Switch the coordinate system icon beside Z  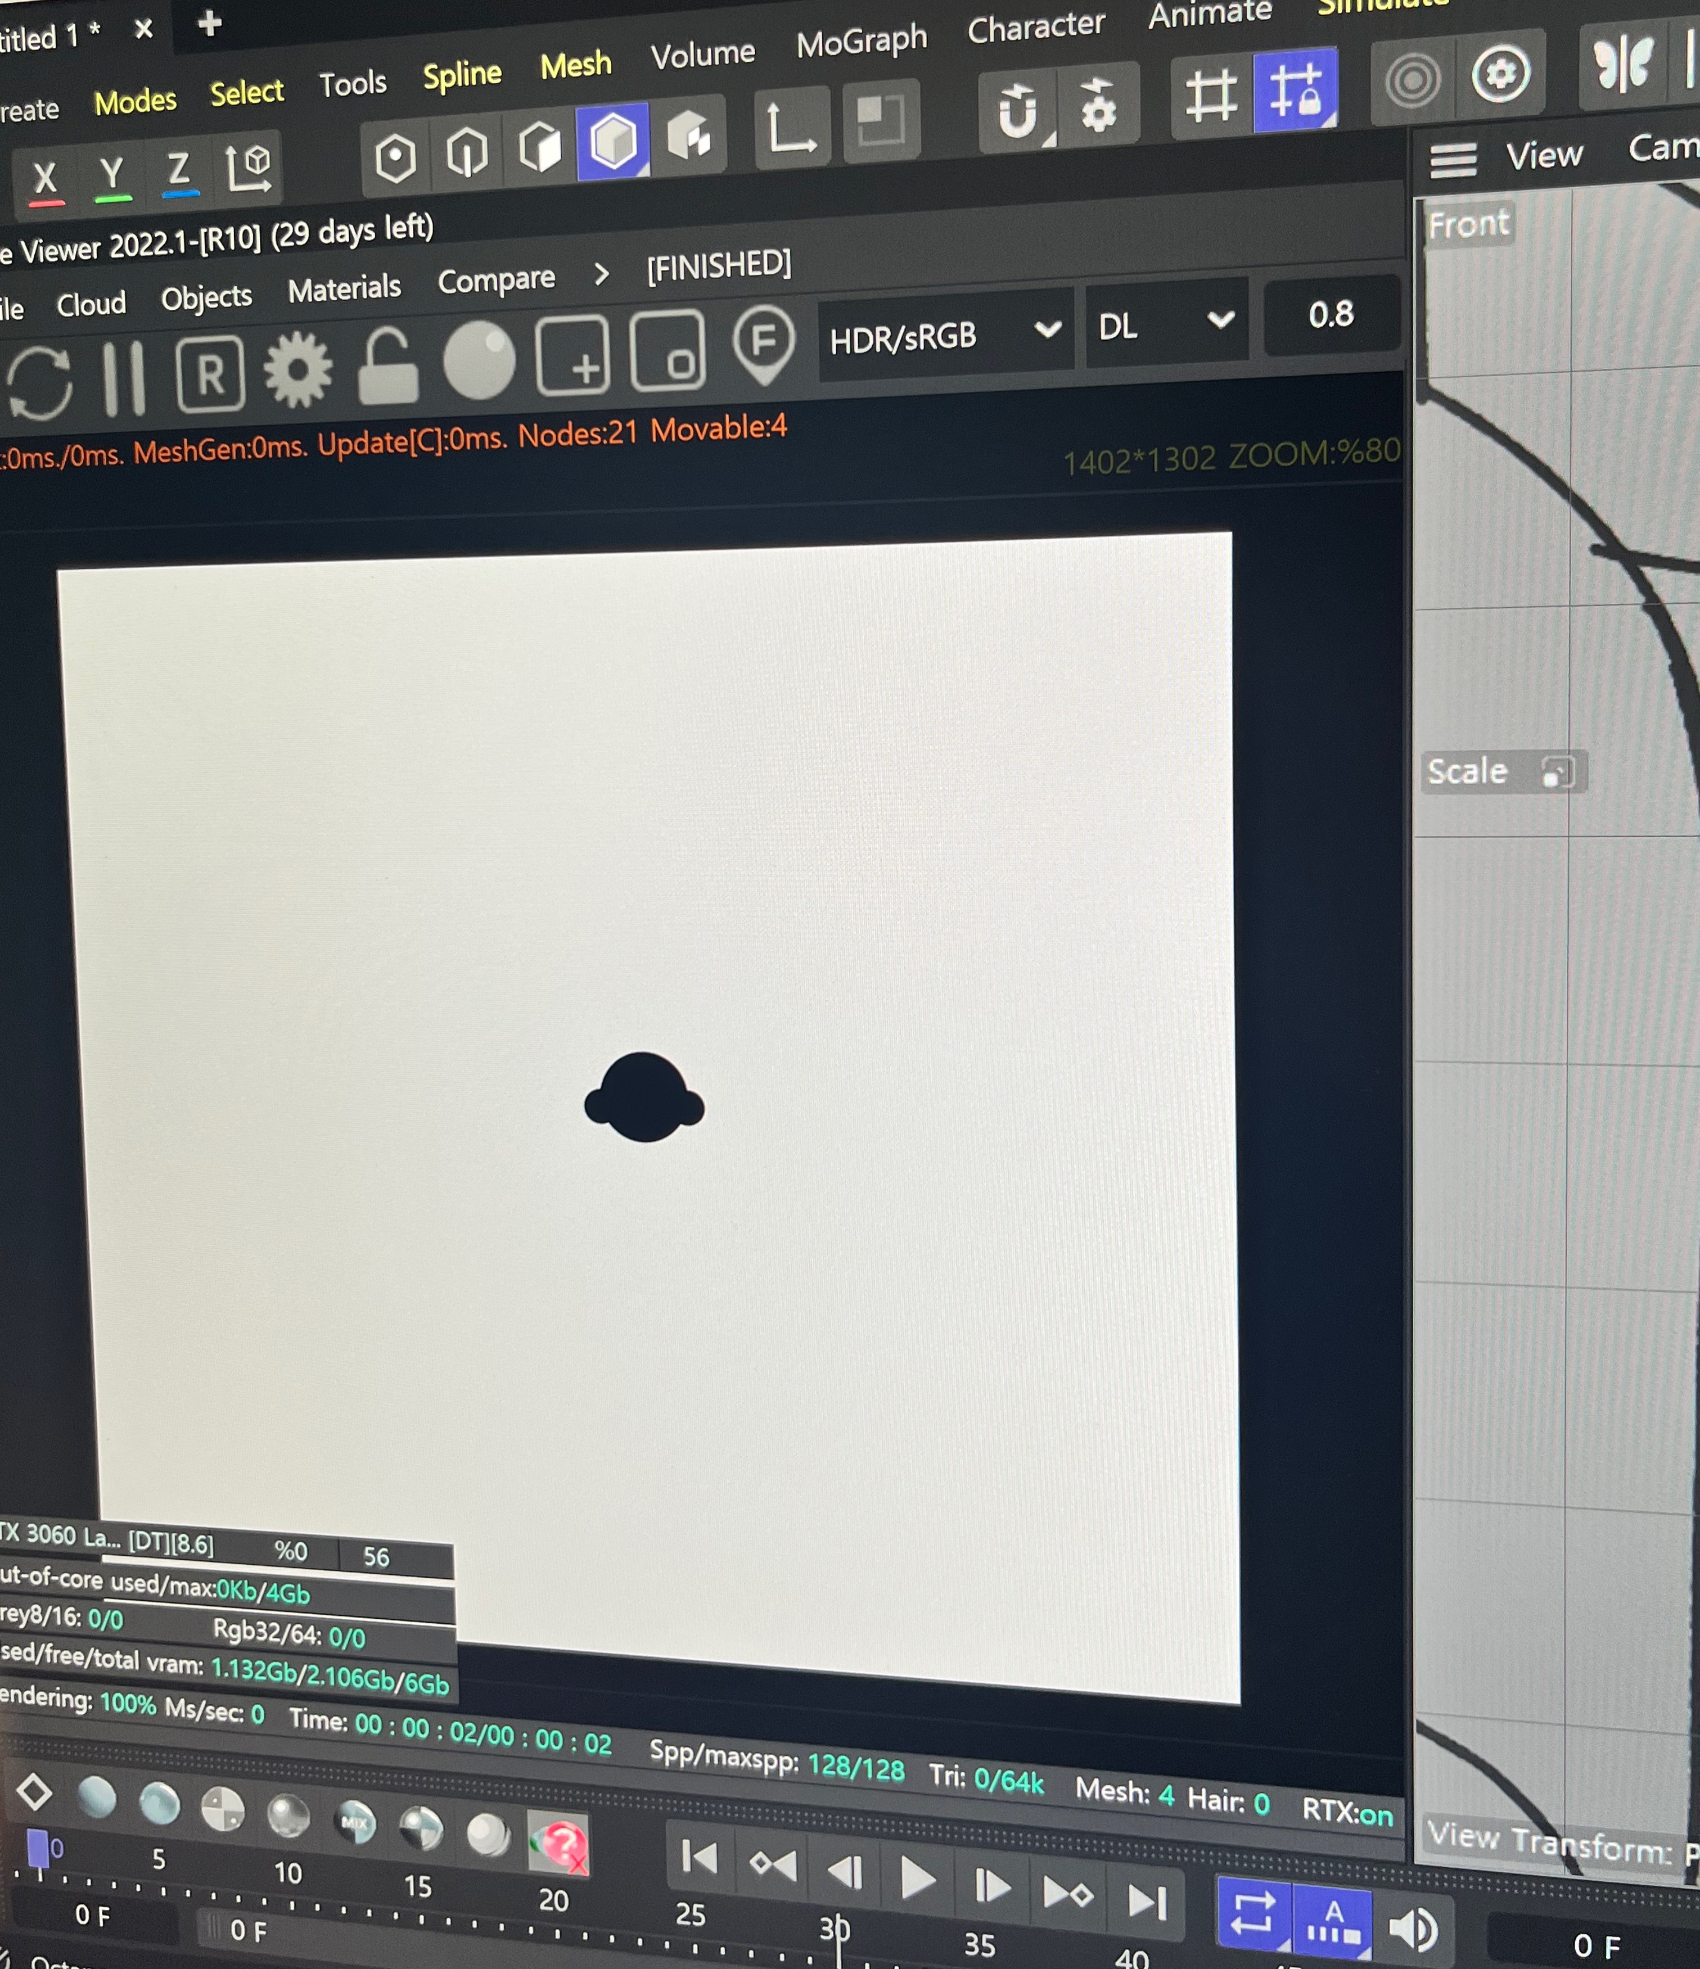click(249, 168)
